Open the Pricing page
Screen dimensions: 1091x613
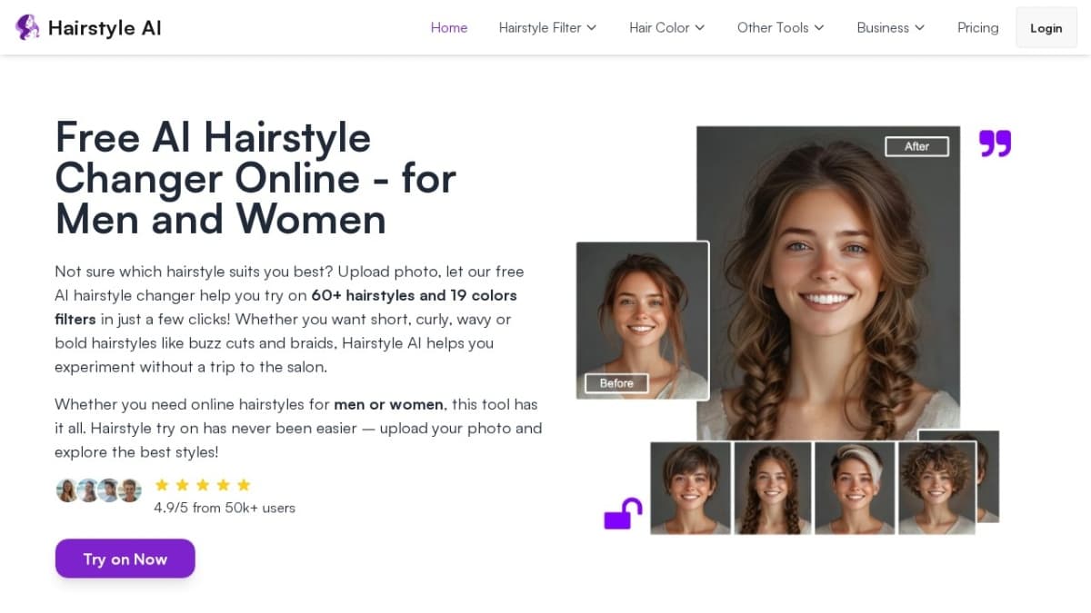click(977, 27)
